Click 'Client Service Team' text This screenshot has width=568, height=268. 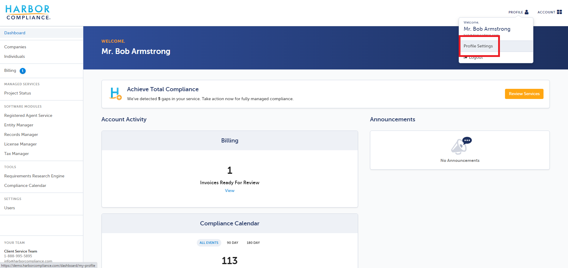click(x=21, y=251)
